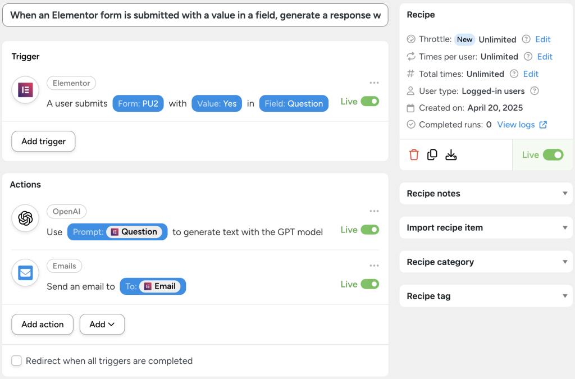Disable the Live toggle on the Elementor trigger
This screenshot has width=575, height=379.
(370, 101)
